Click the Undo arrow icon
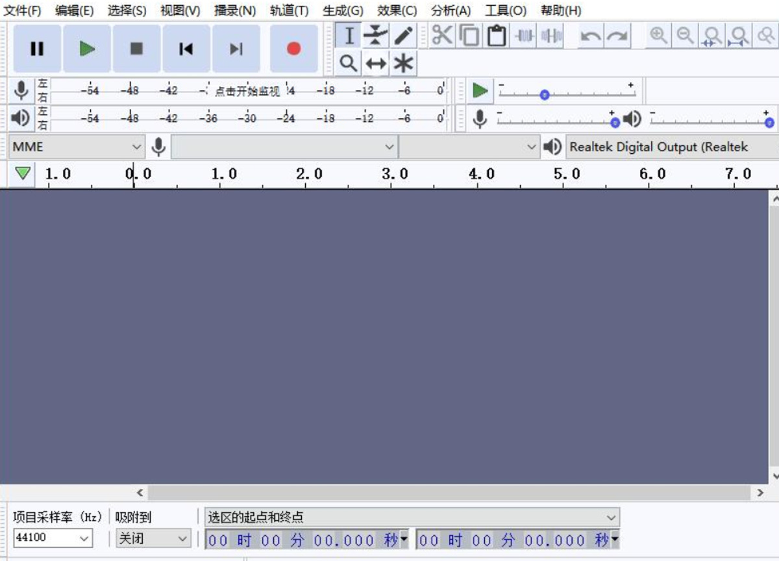This screenshot has width=779, height=561. (590, 35)
